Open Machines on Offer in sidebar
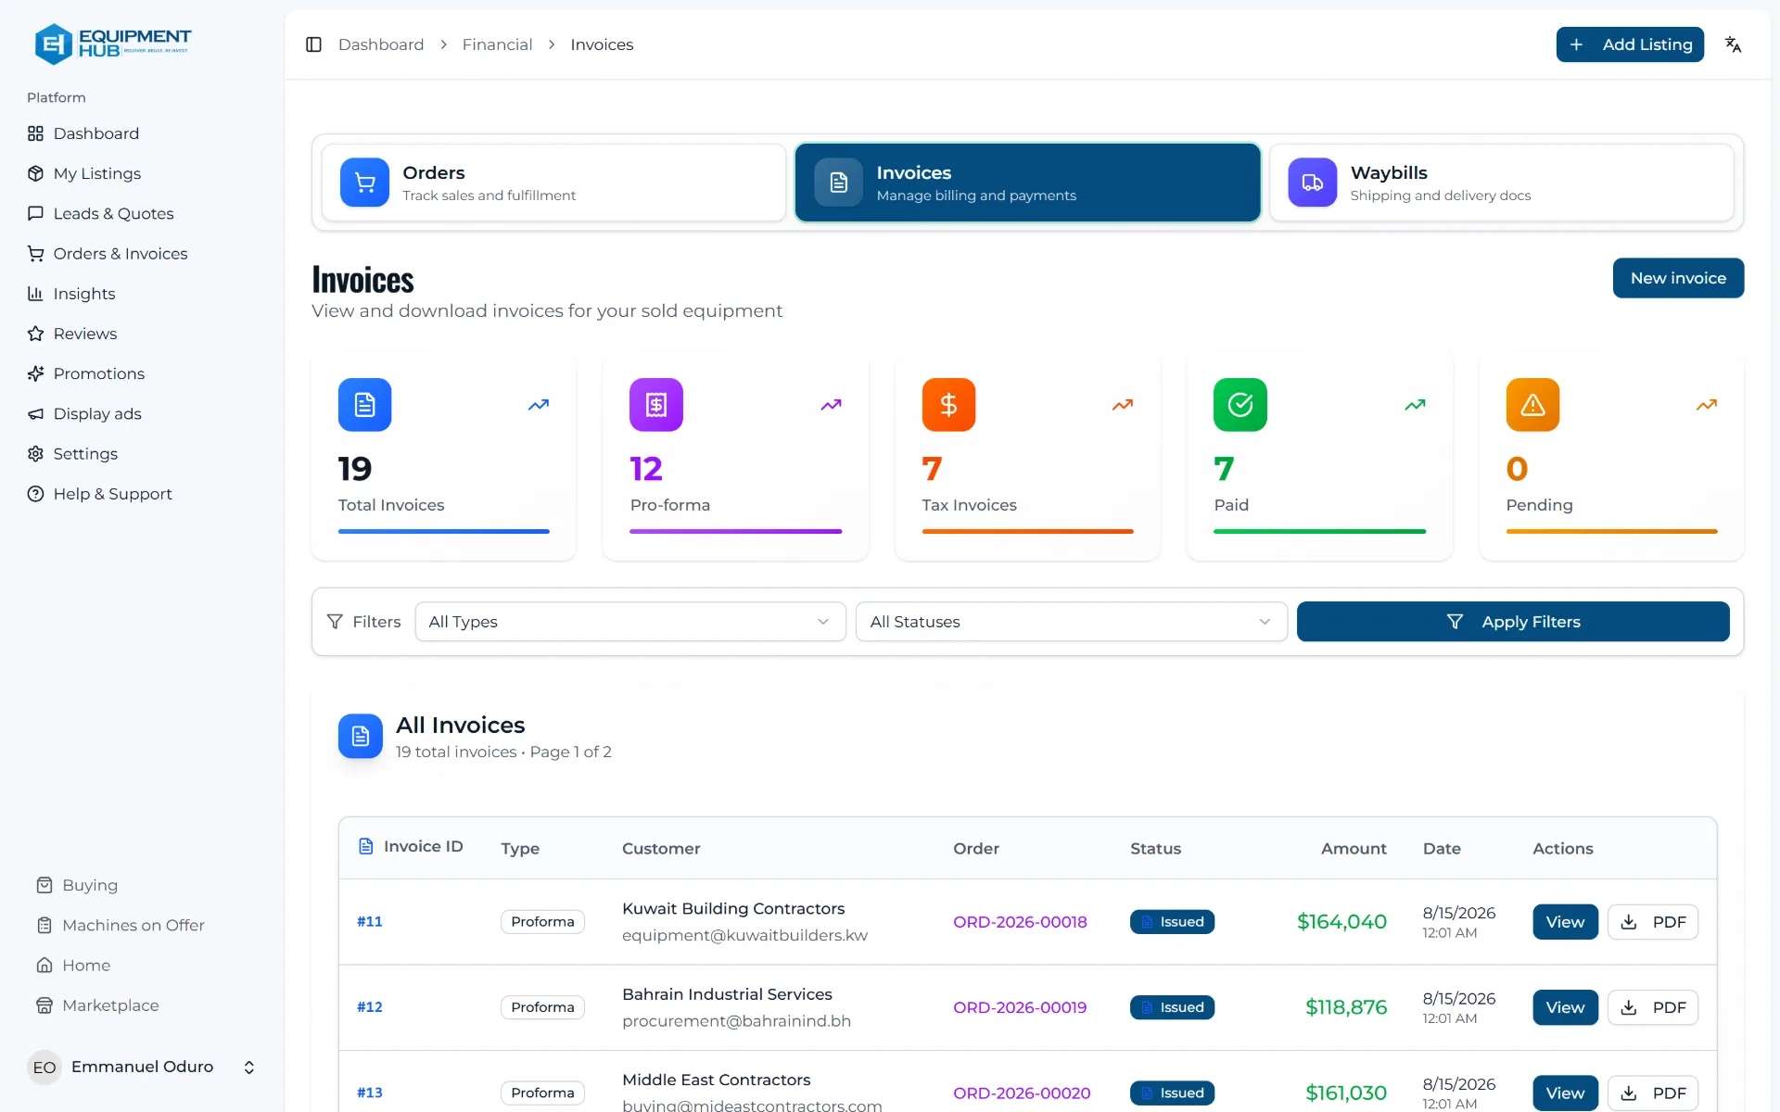Image resolution: width=1780 pixels, height=1112 pixels. click(121, 925)
